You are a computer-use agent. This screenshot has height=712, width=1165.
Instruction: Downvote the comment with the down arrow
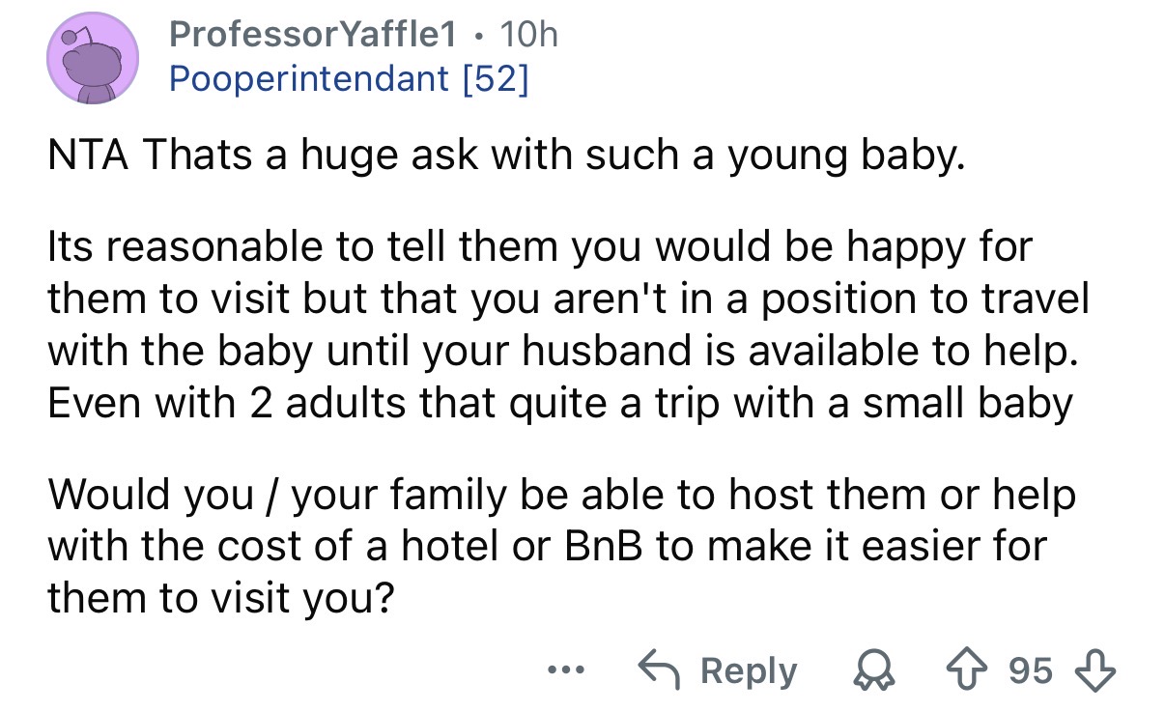point(1098,670)
